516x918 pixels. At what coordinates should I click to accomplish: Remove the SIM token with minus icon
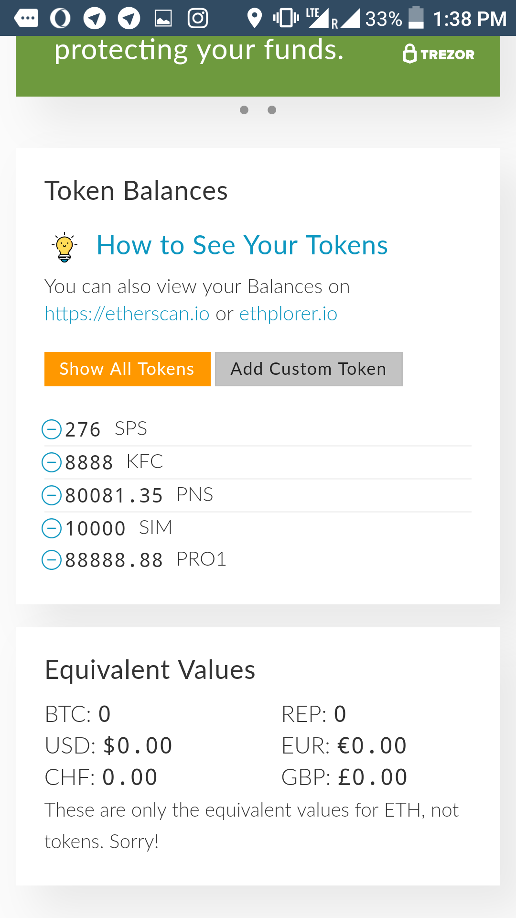pos(52,528)
